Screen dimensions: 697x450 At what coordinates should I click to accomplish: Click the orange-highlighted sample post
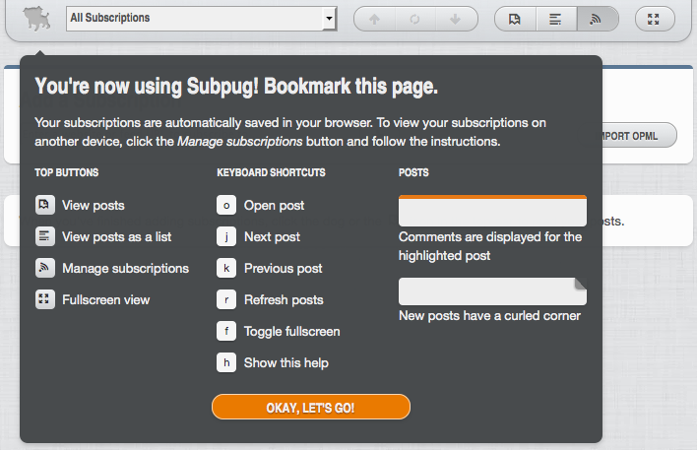tap(492, 211)
